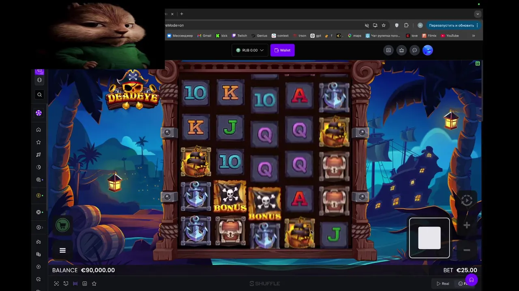Open browser tab search dropdown
Image resolution: width=519 pixels, height=291 pixels.
478,14
